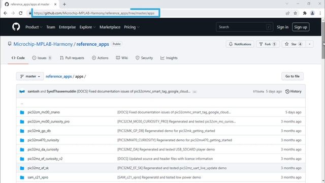Click folder icon for pic32cm_mc00_cnano
The width and height of the screenshot is (325, 183).
pyautogui.click(x=22, y=112)
